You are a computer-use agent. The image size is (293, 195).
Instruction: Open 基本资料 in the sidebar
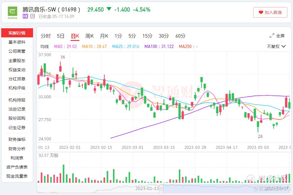point(17,42)
